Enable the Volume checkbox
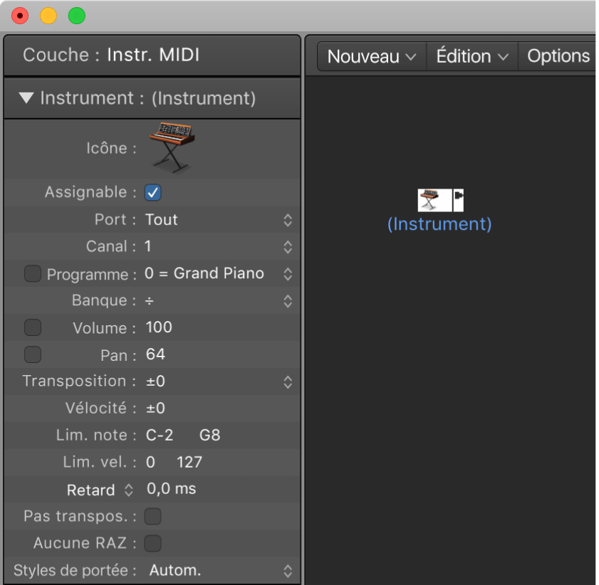 coord(33,327)
